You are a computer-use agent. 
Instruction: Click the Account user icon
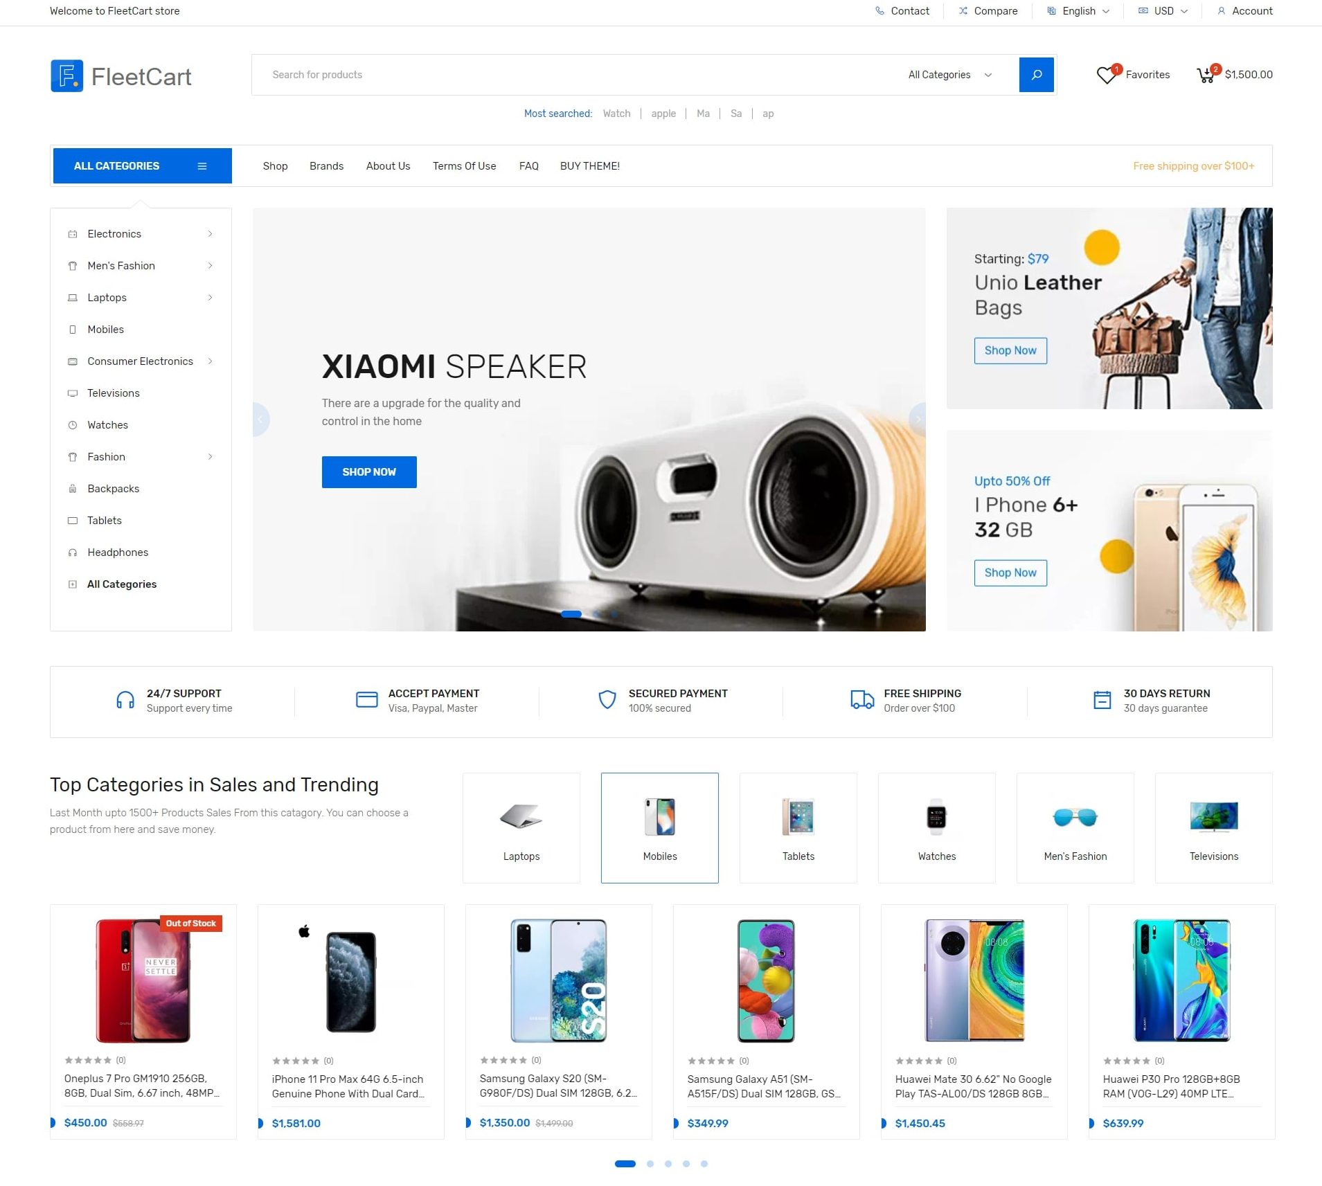(1221, 11)
